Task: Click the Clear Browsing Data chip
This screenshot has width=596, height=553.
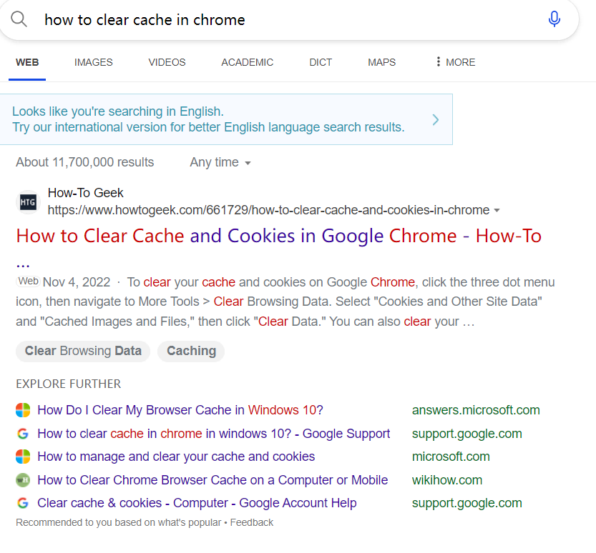Action: point(83,351)
